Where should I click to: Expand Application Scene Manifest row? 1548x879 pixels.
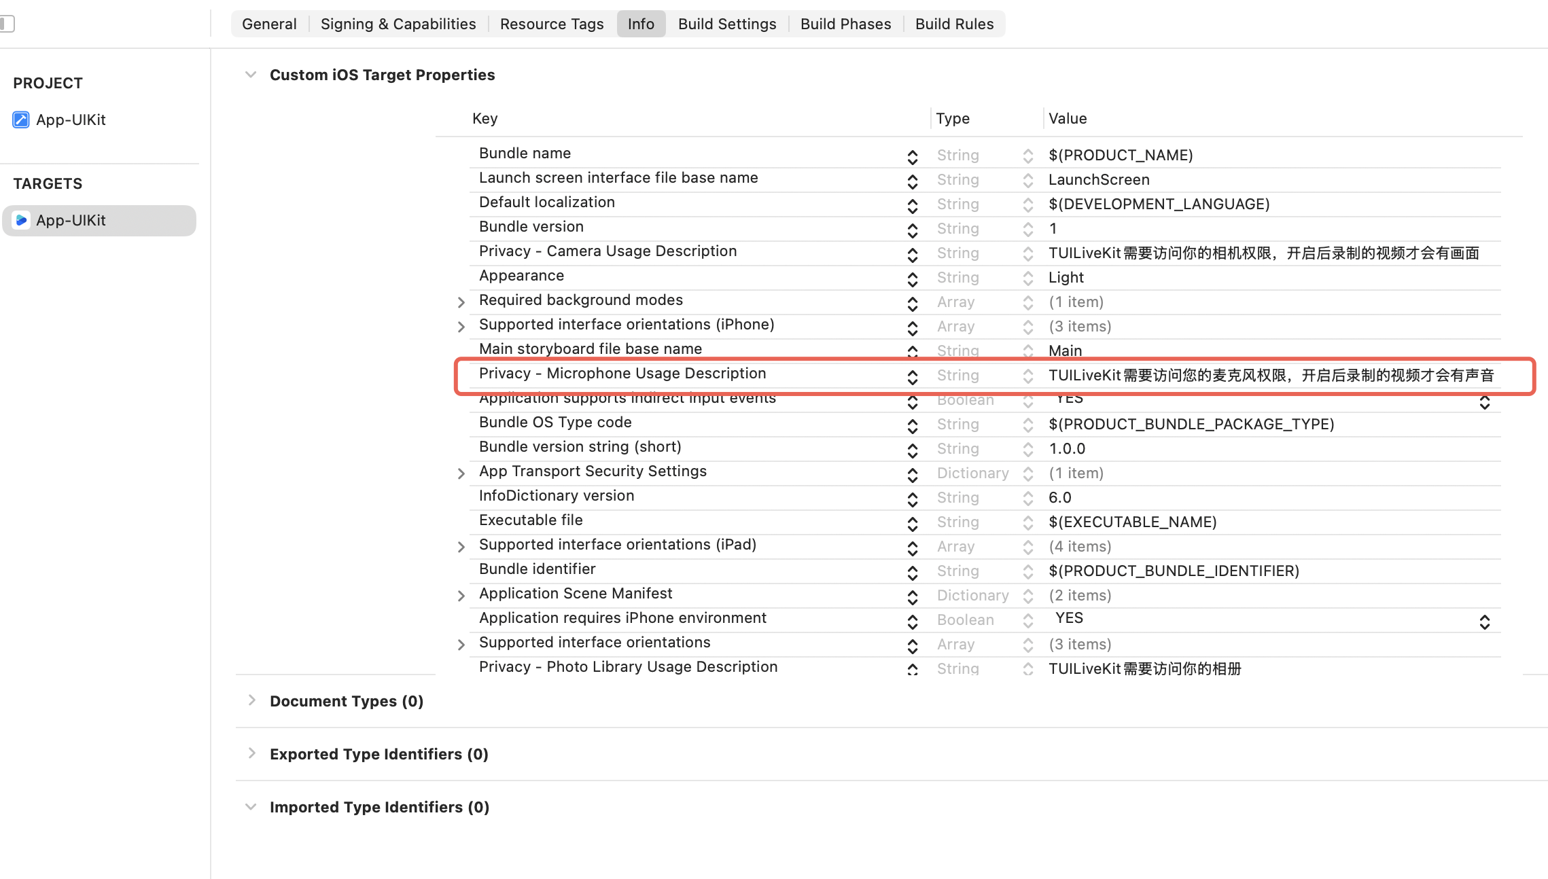pos(461,596)
